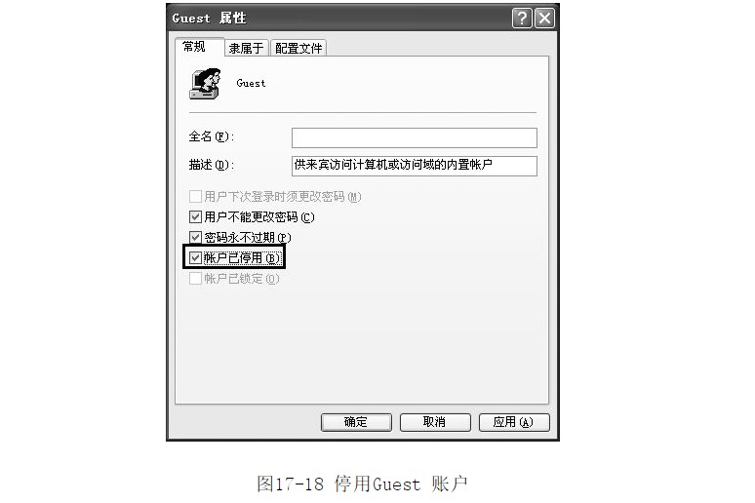The width and height of the screenshot is (755, 503).
Task: Click the Guest 属性 title bar
Action: [339, 19]
